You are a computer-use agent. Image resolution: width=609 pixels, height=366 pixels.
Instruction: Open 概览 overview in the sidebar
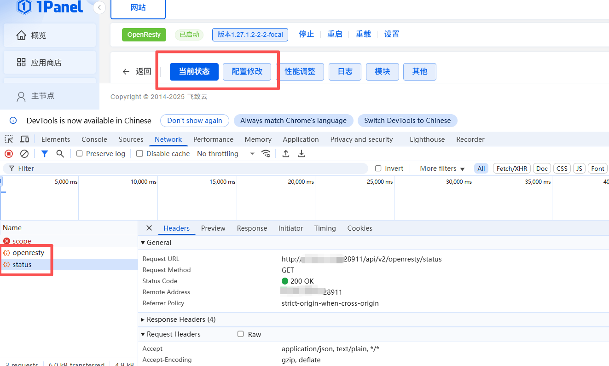click(50, 35)
